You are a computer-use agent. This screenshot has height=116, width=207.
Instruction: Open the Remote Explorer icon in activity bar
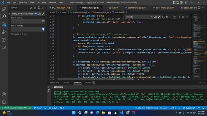coord(4,47)
